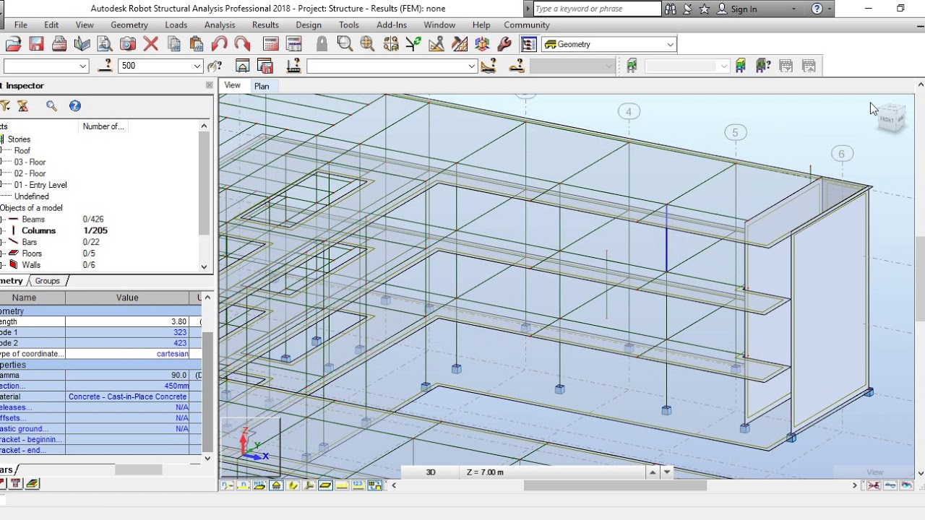The height and width of the screenshot is (520, 925).
Task: Open job preferences wrench icon
Action: 504,44
